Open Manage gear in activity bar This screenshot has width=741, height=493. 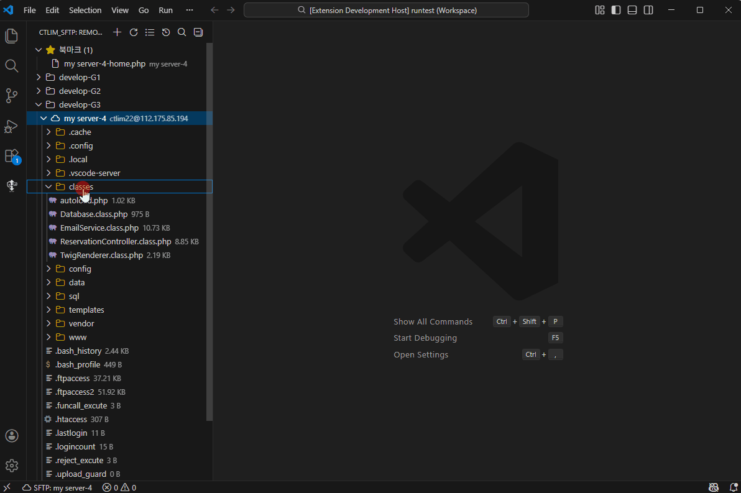[12, 466]
